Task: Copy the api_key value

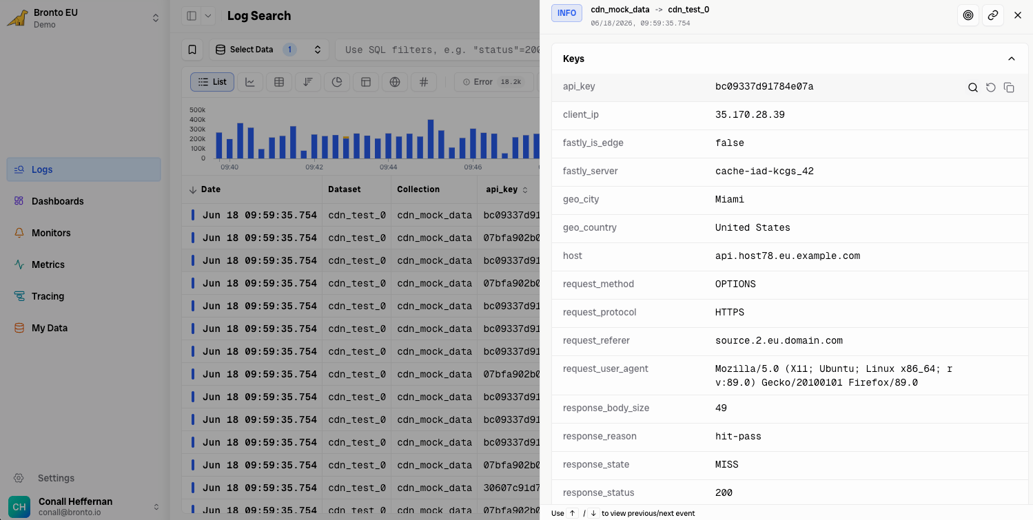Action: pyautogui.click(x=1009, y=87)
